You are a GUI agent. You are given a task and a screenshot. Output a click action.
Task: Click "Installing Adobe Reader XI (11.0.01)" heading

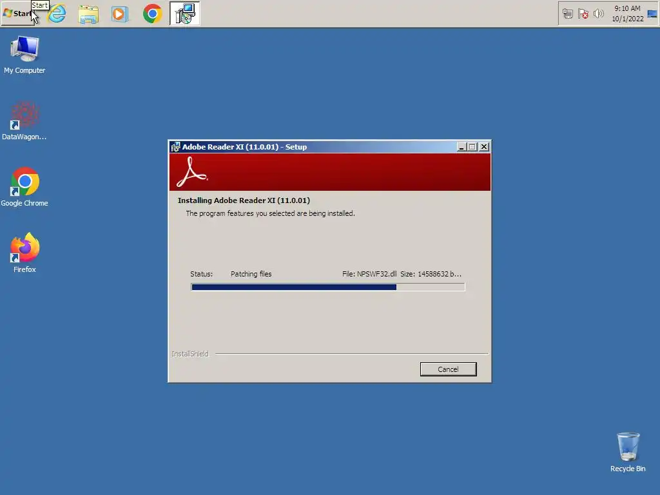(244, 200)
